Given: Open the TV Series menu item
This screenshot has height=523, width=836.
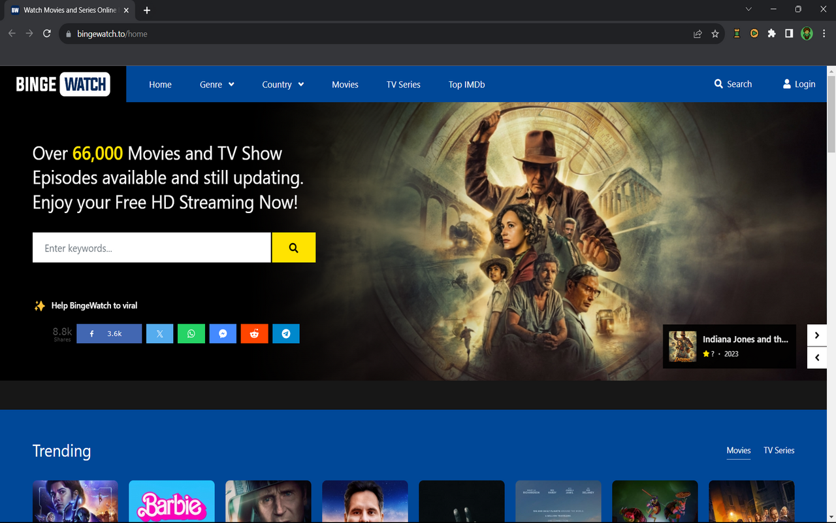Looking at the screenshot, I should [404, 84].
